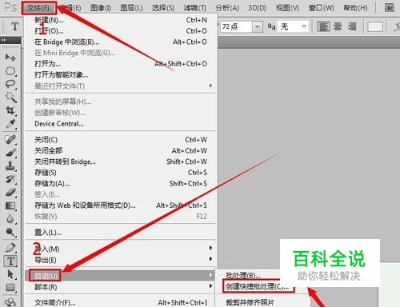Select the Brush tool

click(x=10, y=153)
